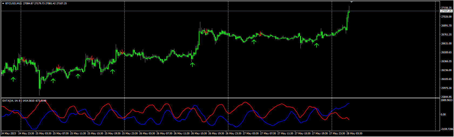This screenshot has height=137, width=454.
Task: Click the grey chart shift triangle marker
Action: click(x=351, y=2)
